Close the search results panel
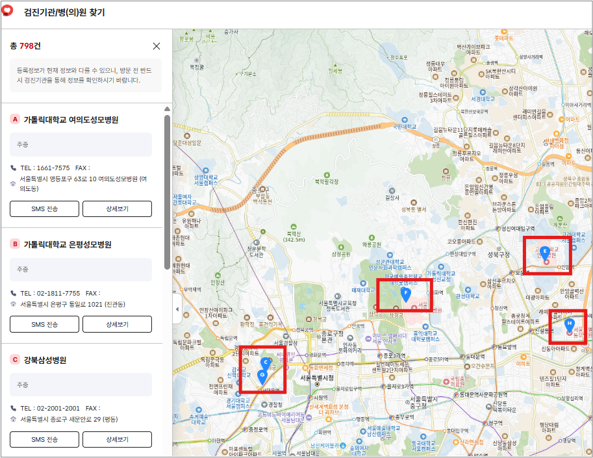Image resolution: width=593 pixels, height=458 pixels. point(157,46)
